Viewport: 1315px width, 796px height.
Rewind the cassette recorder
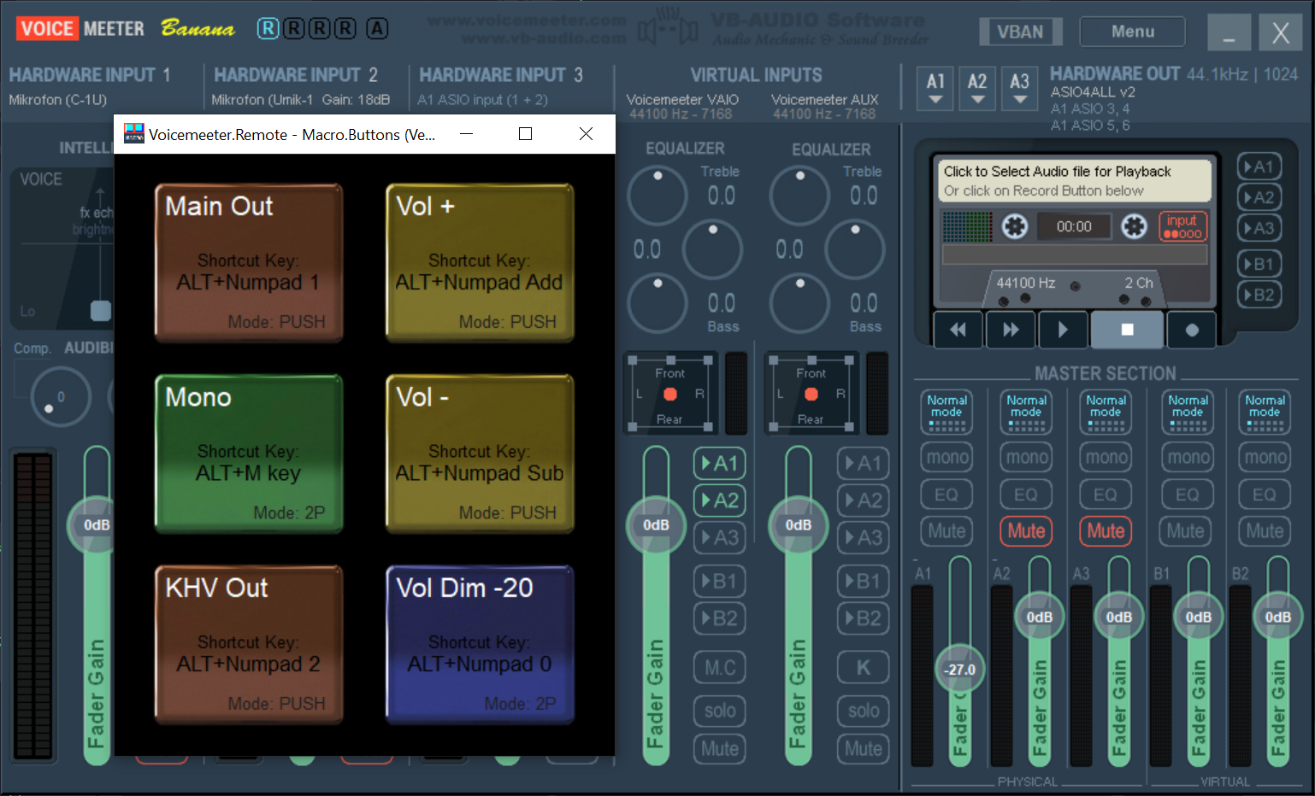coord(958,330)
